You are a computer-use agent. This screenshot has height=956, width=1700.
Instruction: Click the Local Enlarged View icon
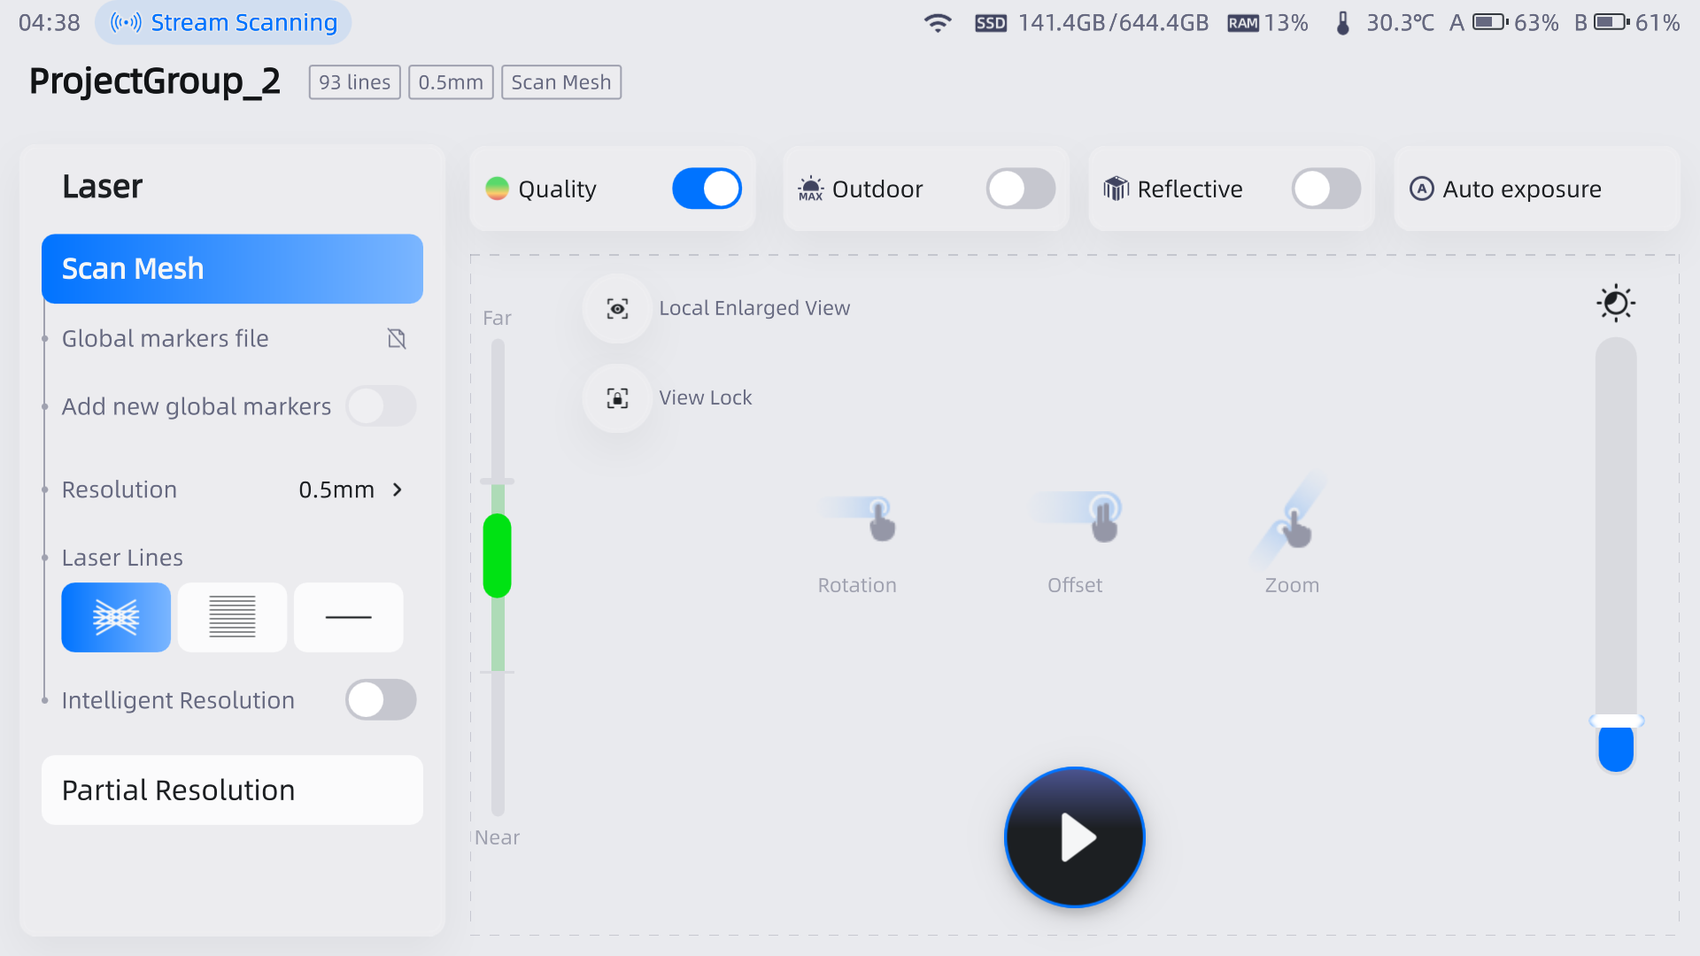pos(617,308)
